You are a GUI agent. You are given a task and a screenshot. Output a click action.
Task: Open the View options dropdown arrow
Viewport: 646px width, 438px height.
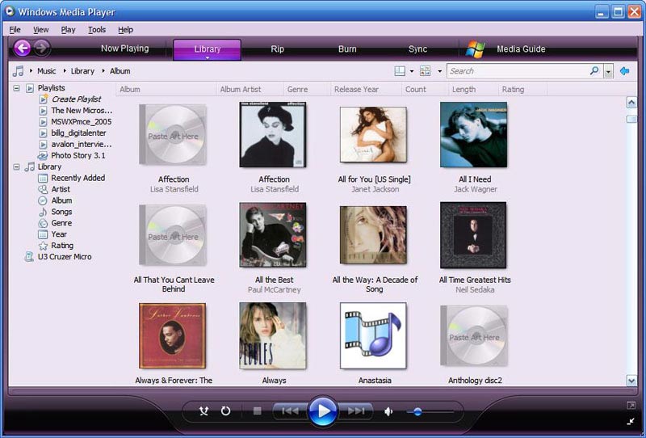[439, 71]
